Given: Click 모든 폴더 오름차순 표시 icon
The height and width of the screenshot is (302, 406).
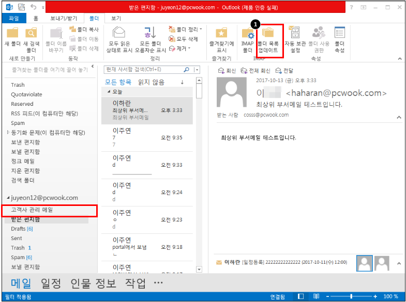Looking at the screenshot, I should tap(150, 33).
